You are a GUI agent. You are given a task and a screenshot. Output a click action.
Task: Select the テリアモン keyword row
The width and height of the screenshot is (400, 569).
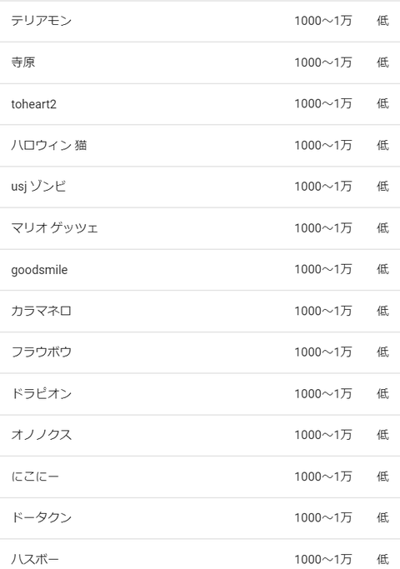pos(200,21)
